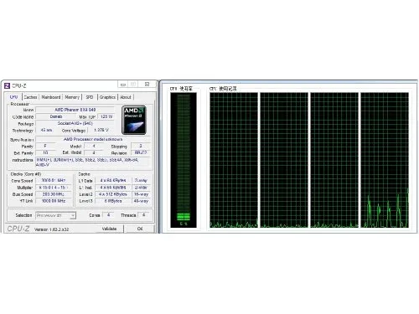
Task: Click the OK button
Action: (x=140, y=229)
